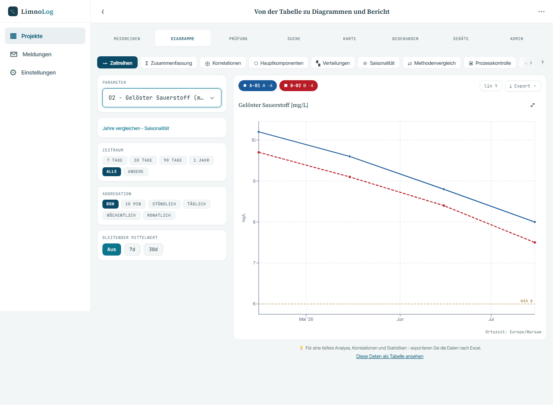This screenshot has width=553, height=405.
Task: Go back with the left chevron
Action: coord(103,12)
